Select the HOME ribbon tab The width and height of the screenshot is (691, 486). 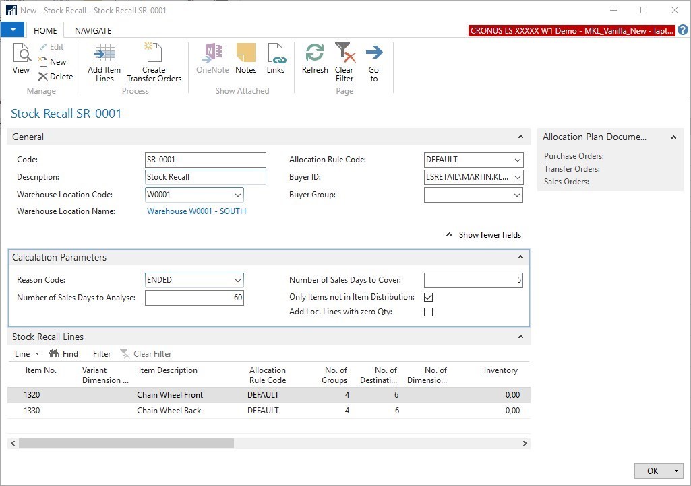tap(45, 30)
